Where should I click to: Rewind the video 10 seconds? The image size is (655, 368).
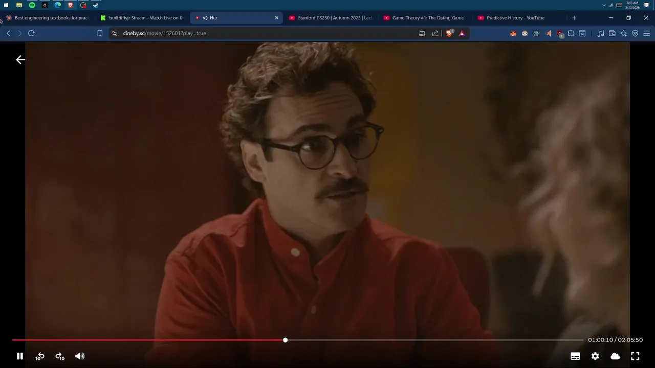tap(40, 356)
